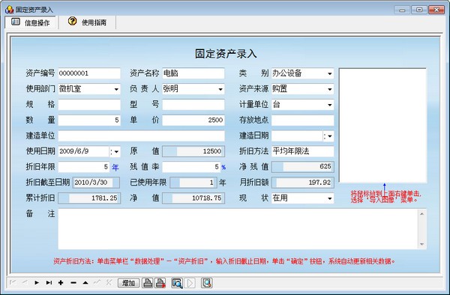This screenshot has width=450, height=295.
Task: Open the 建造日期 date picker arrow
Action: (x=330, y=136)
